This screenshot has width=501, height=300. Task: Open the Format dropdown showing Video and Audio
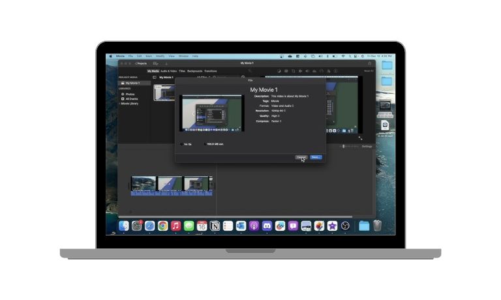click(x=282, y=106)
